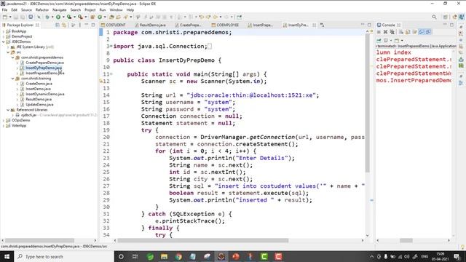Collapse the Referenced Libraries node
The image size is (466, 262).
pyautogui.click(x=8, y=110)
